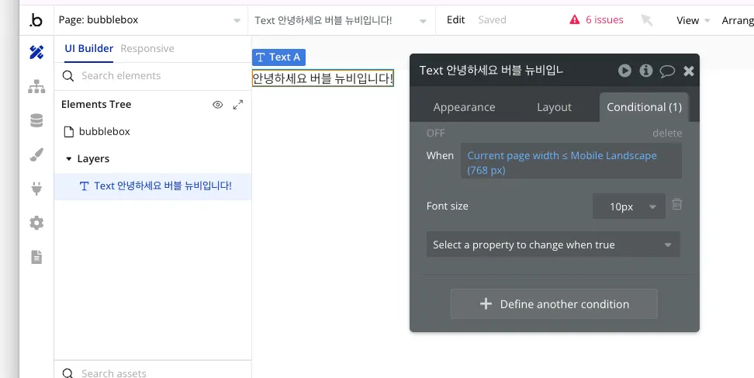Click Define another condition button
This screenshot has height=378, width=754.
point(554,304)
